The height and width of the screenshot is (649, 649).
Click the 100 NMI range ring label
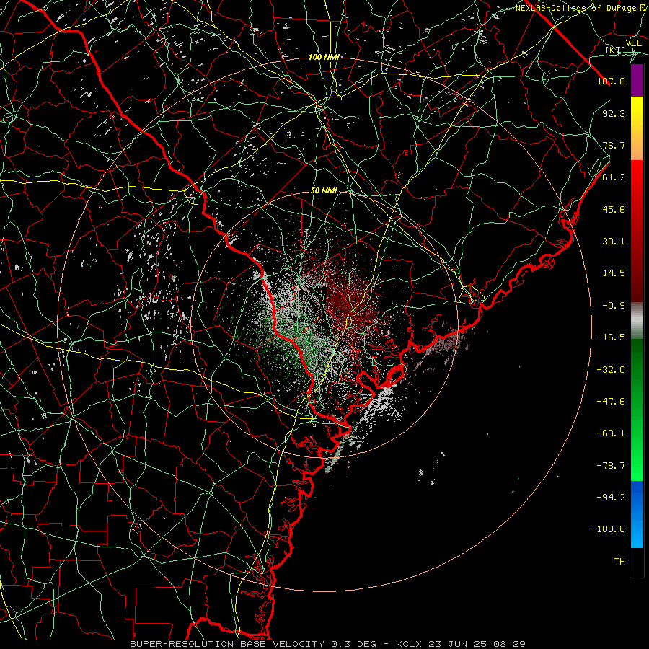coord(324,57)
